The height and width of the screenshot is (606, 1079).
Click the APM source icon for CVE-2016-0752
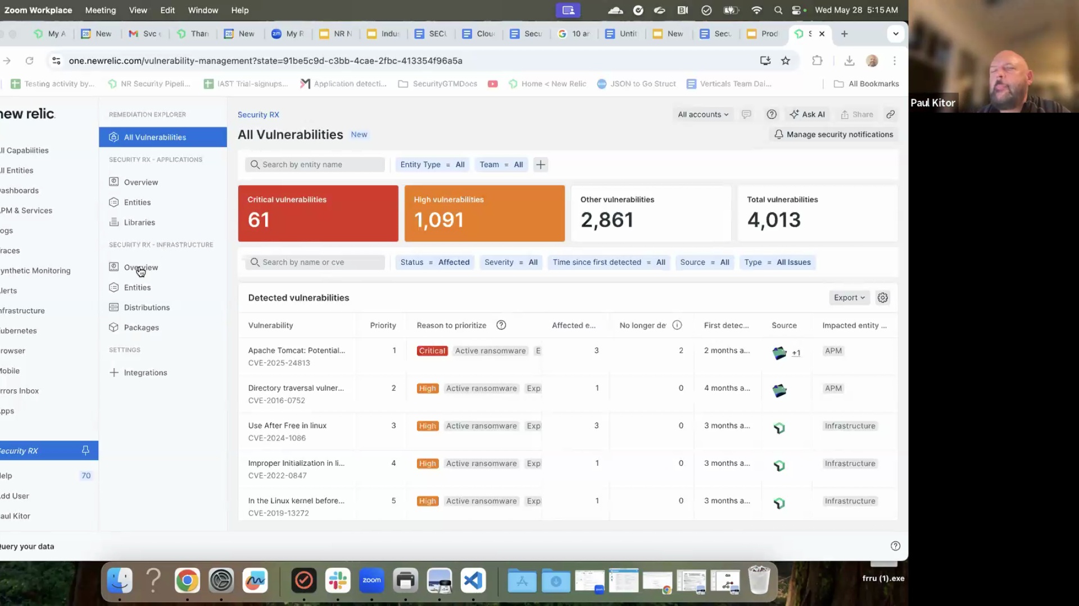(x=779, y=391)
